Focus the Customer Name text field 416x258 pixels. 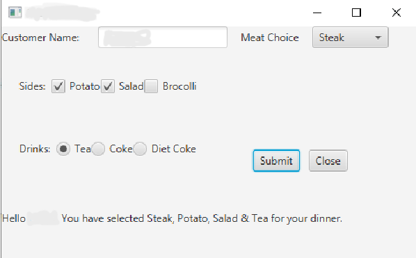(x=163, y=38)
